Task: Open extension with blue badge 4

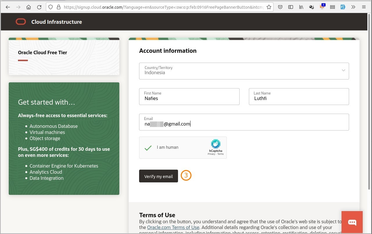Action: pos(322,7)
